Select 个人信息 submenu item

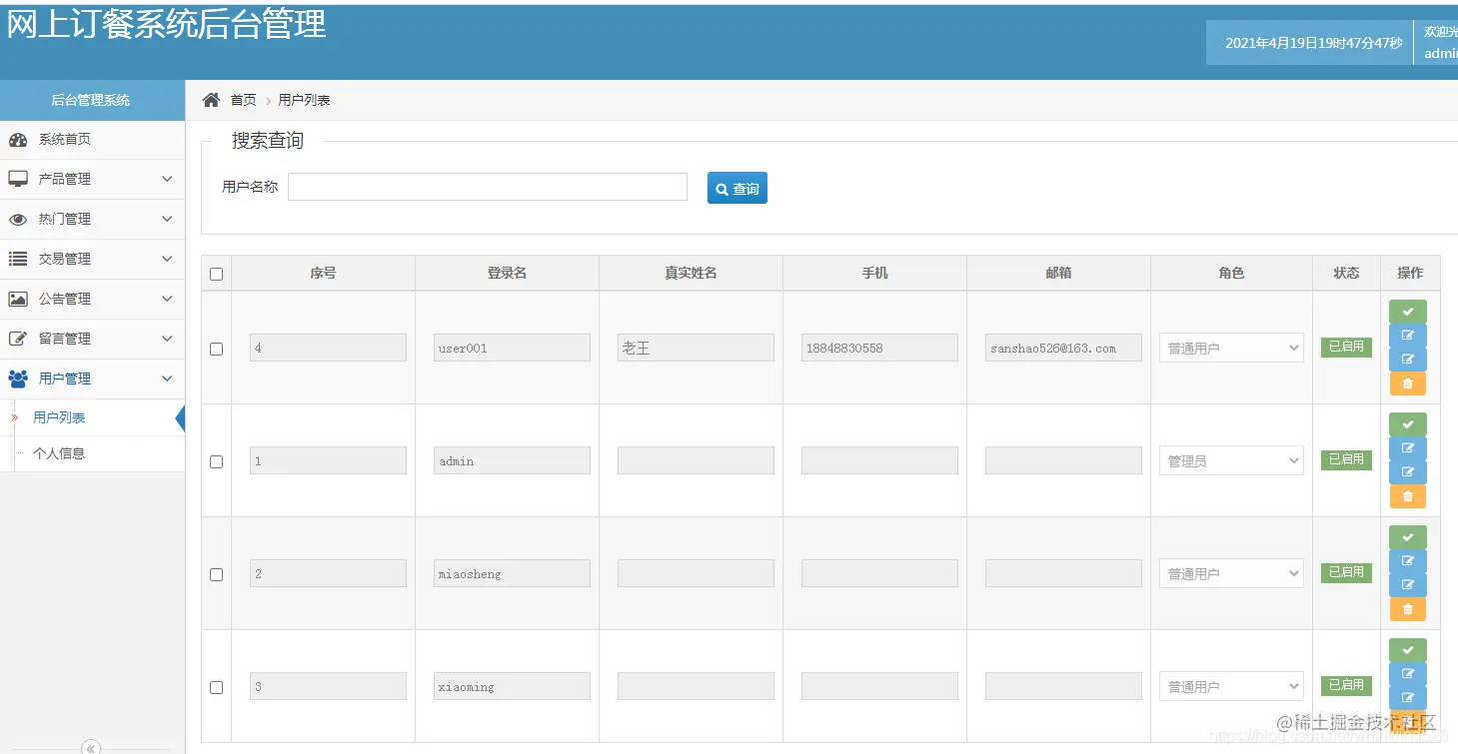pyautogui.click(x=92, y=453)
